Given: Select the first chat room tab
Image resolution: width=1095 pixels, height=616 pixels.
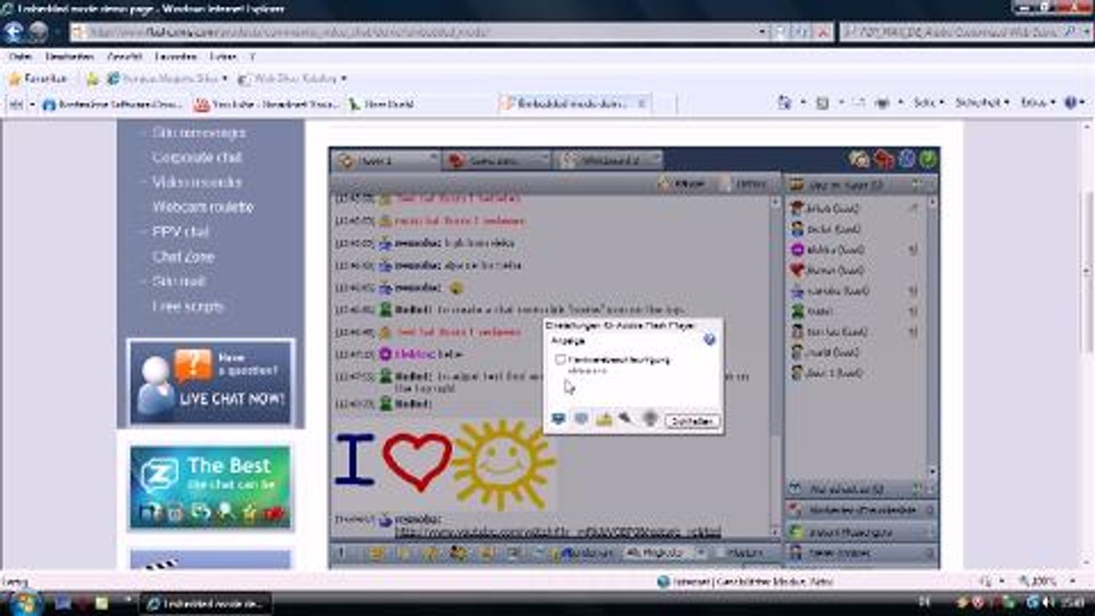Looking at the screenshot, I should pyautogui.click(x=385, y=160).
